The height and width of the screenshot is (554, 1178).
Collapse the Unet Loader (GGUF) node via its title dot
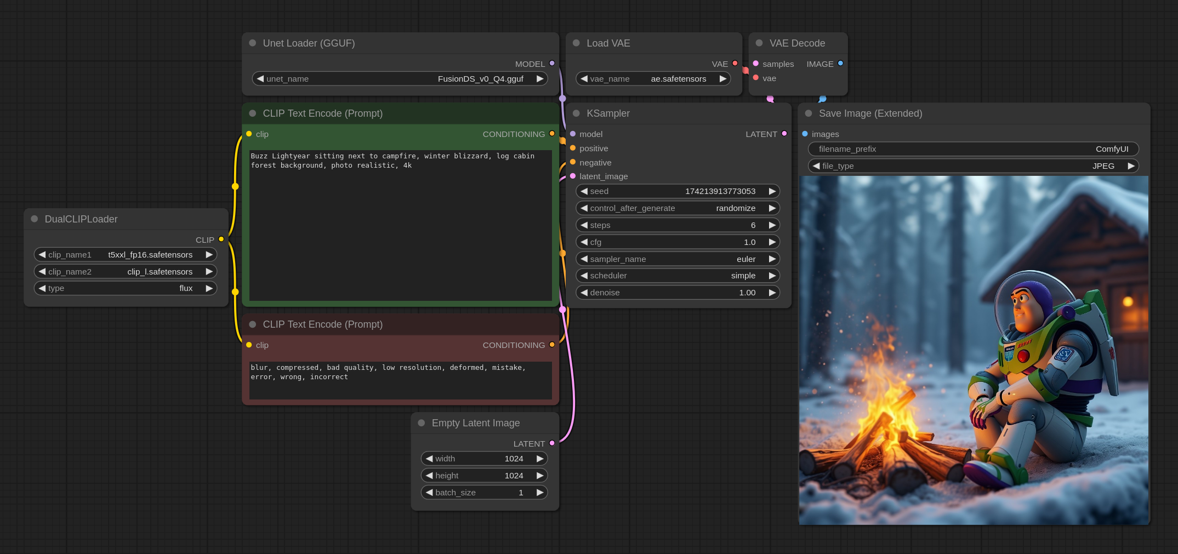[253, 43]
